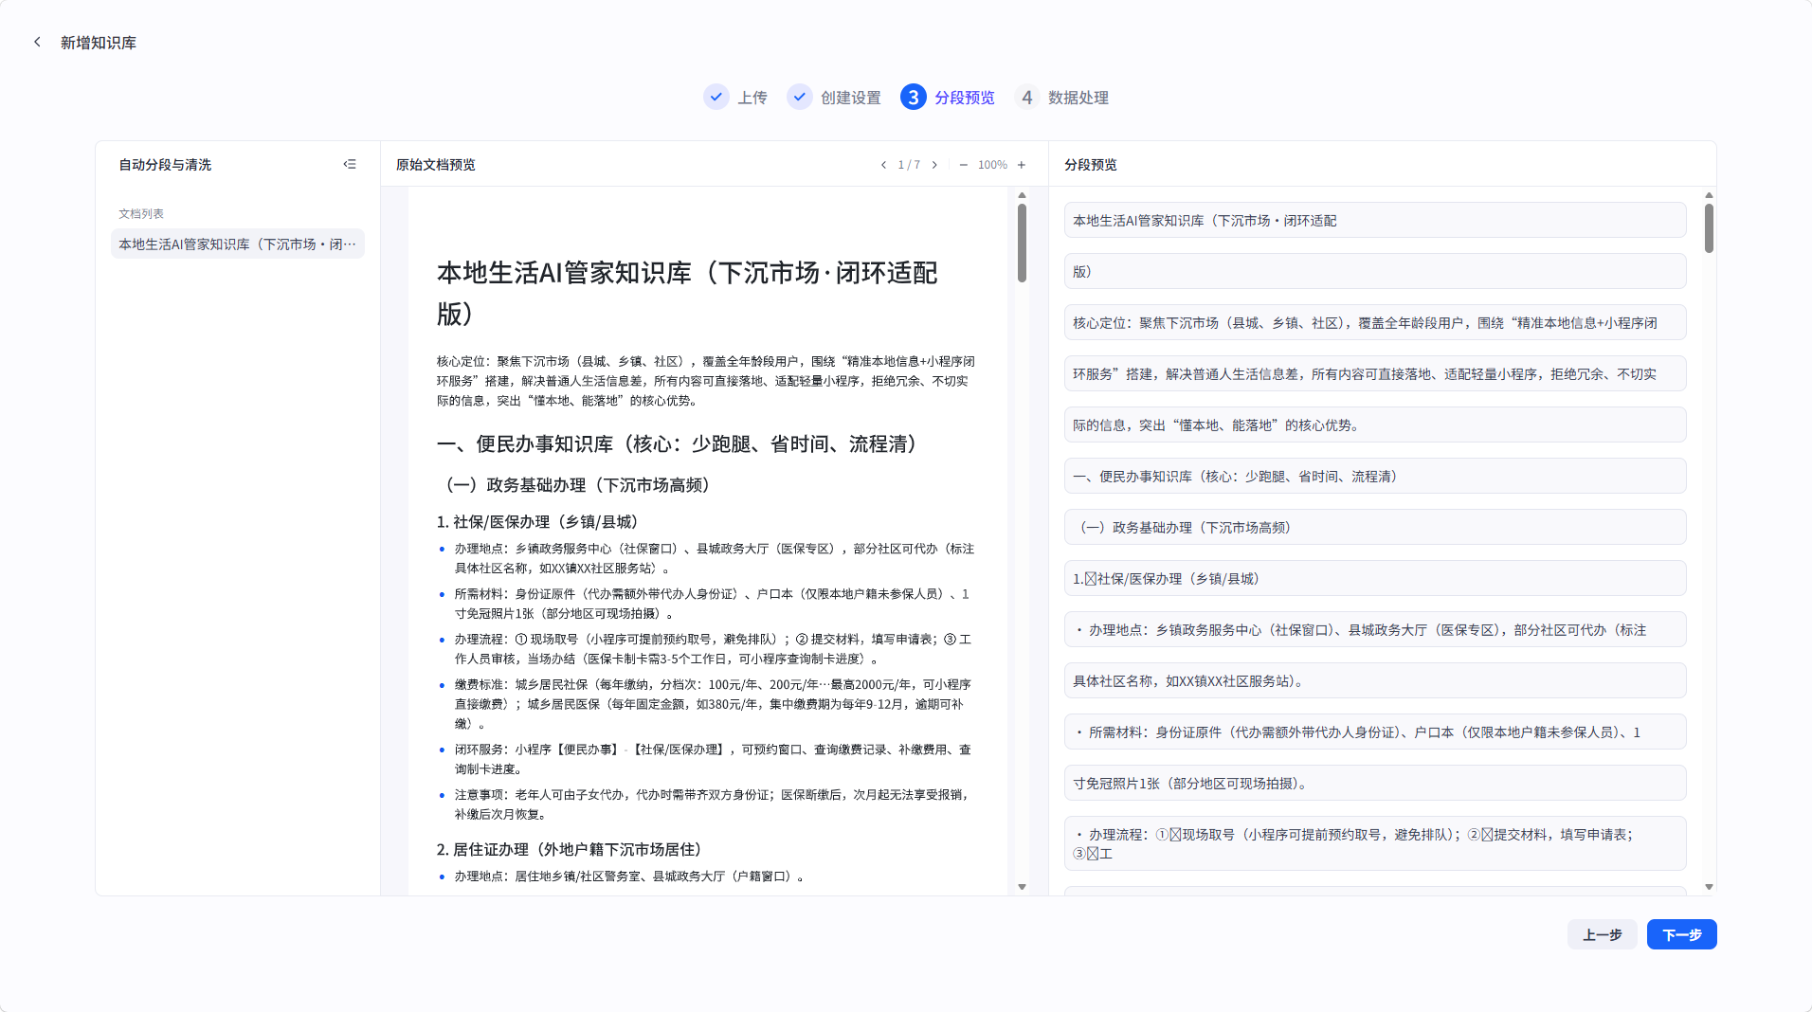
Task: Select segment 寸免冠照片1张（部分地区可现场拍摄）
Action: [1375, 783]
